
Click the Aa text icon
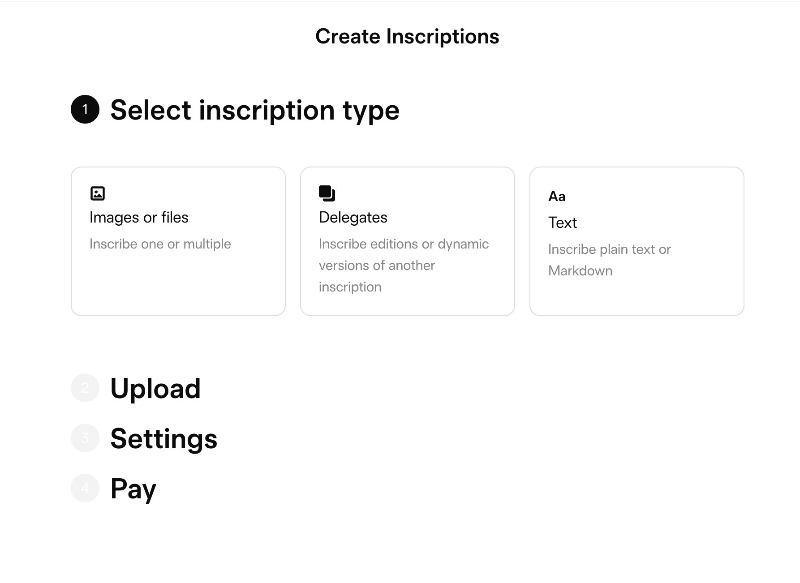click(x=557, y=197)
